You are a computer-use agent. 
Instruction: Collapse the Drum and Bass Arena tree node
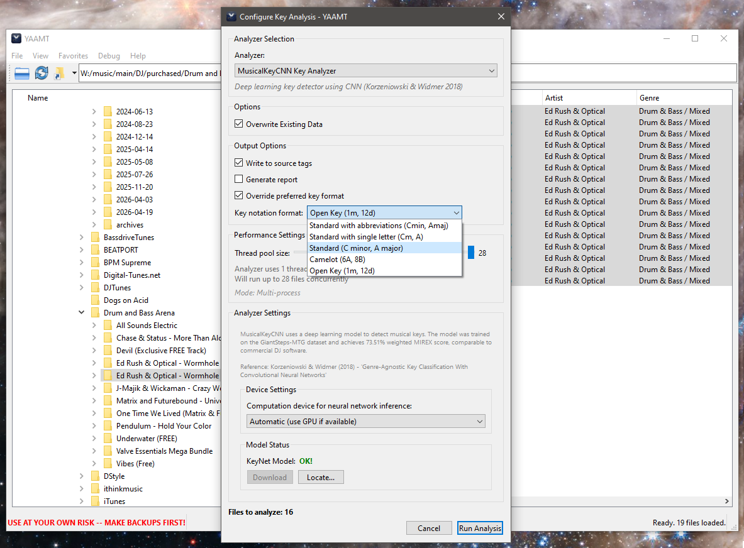pyautogui.click(x=82, y=312)
